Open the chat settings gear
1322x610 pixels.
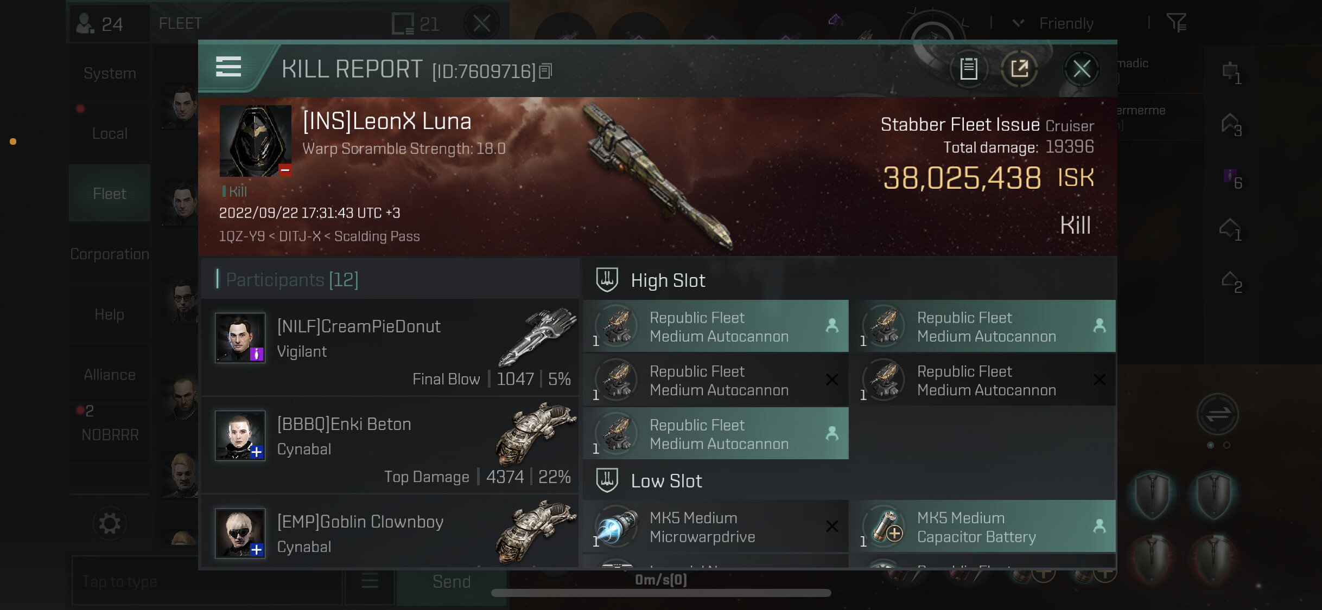(x=110, y=523)
